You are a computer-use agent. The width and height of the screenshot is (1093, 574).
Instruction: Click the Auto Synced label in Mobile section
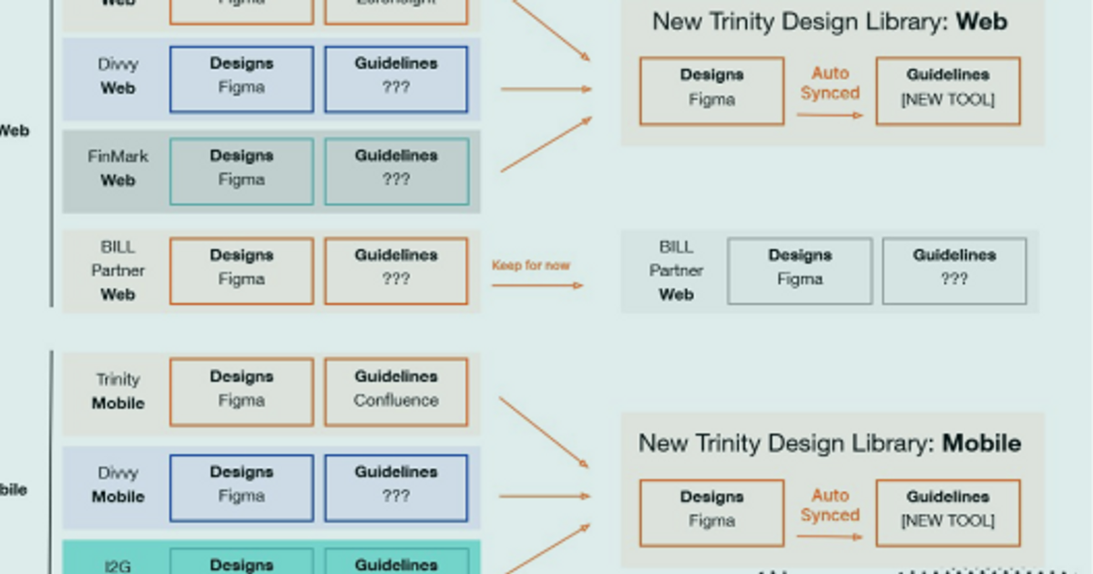tap(830, 505)
